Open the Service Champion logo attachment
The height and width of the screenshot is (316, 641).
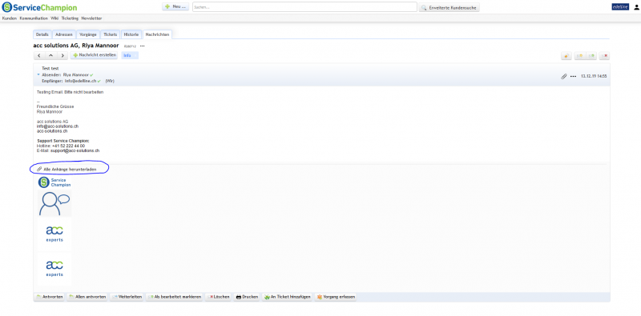coord(54,182)
